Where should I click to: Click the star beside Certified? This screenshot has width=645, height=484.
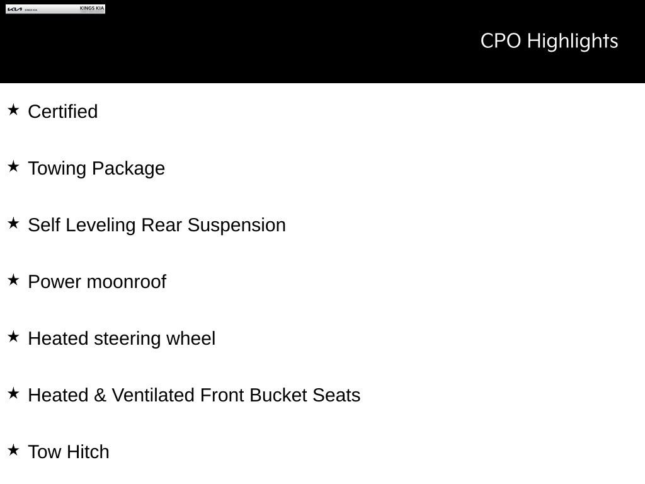[14, 110]
